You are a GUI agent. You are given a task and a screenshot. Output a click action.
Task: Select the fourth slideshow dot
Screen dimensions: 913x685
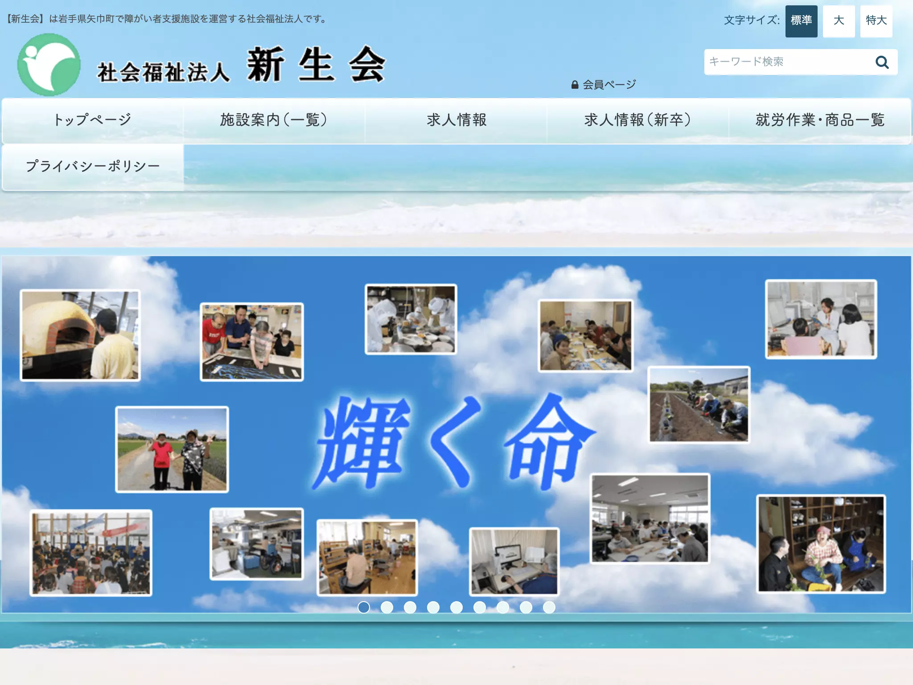433,607
